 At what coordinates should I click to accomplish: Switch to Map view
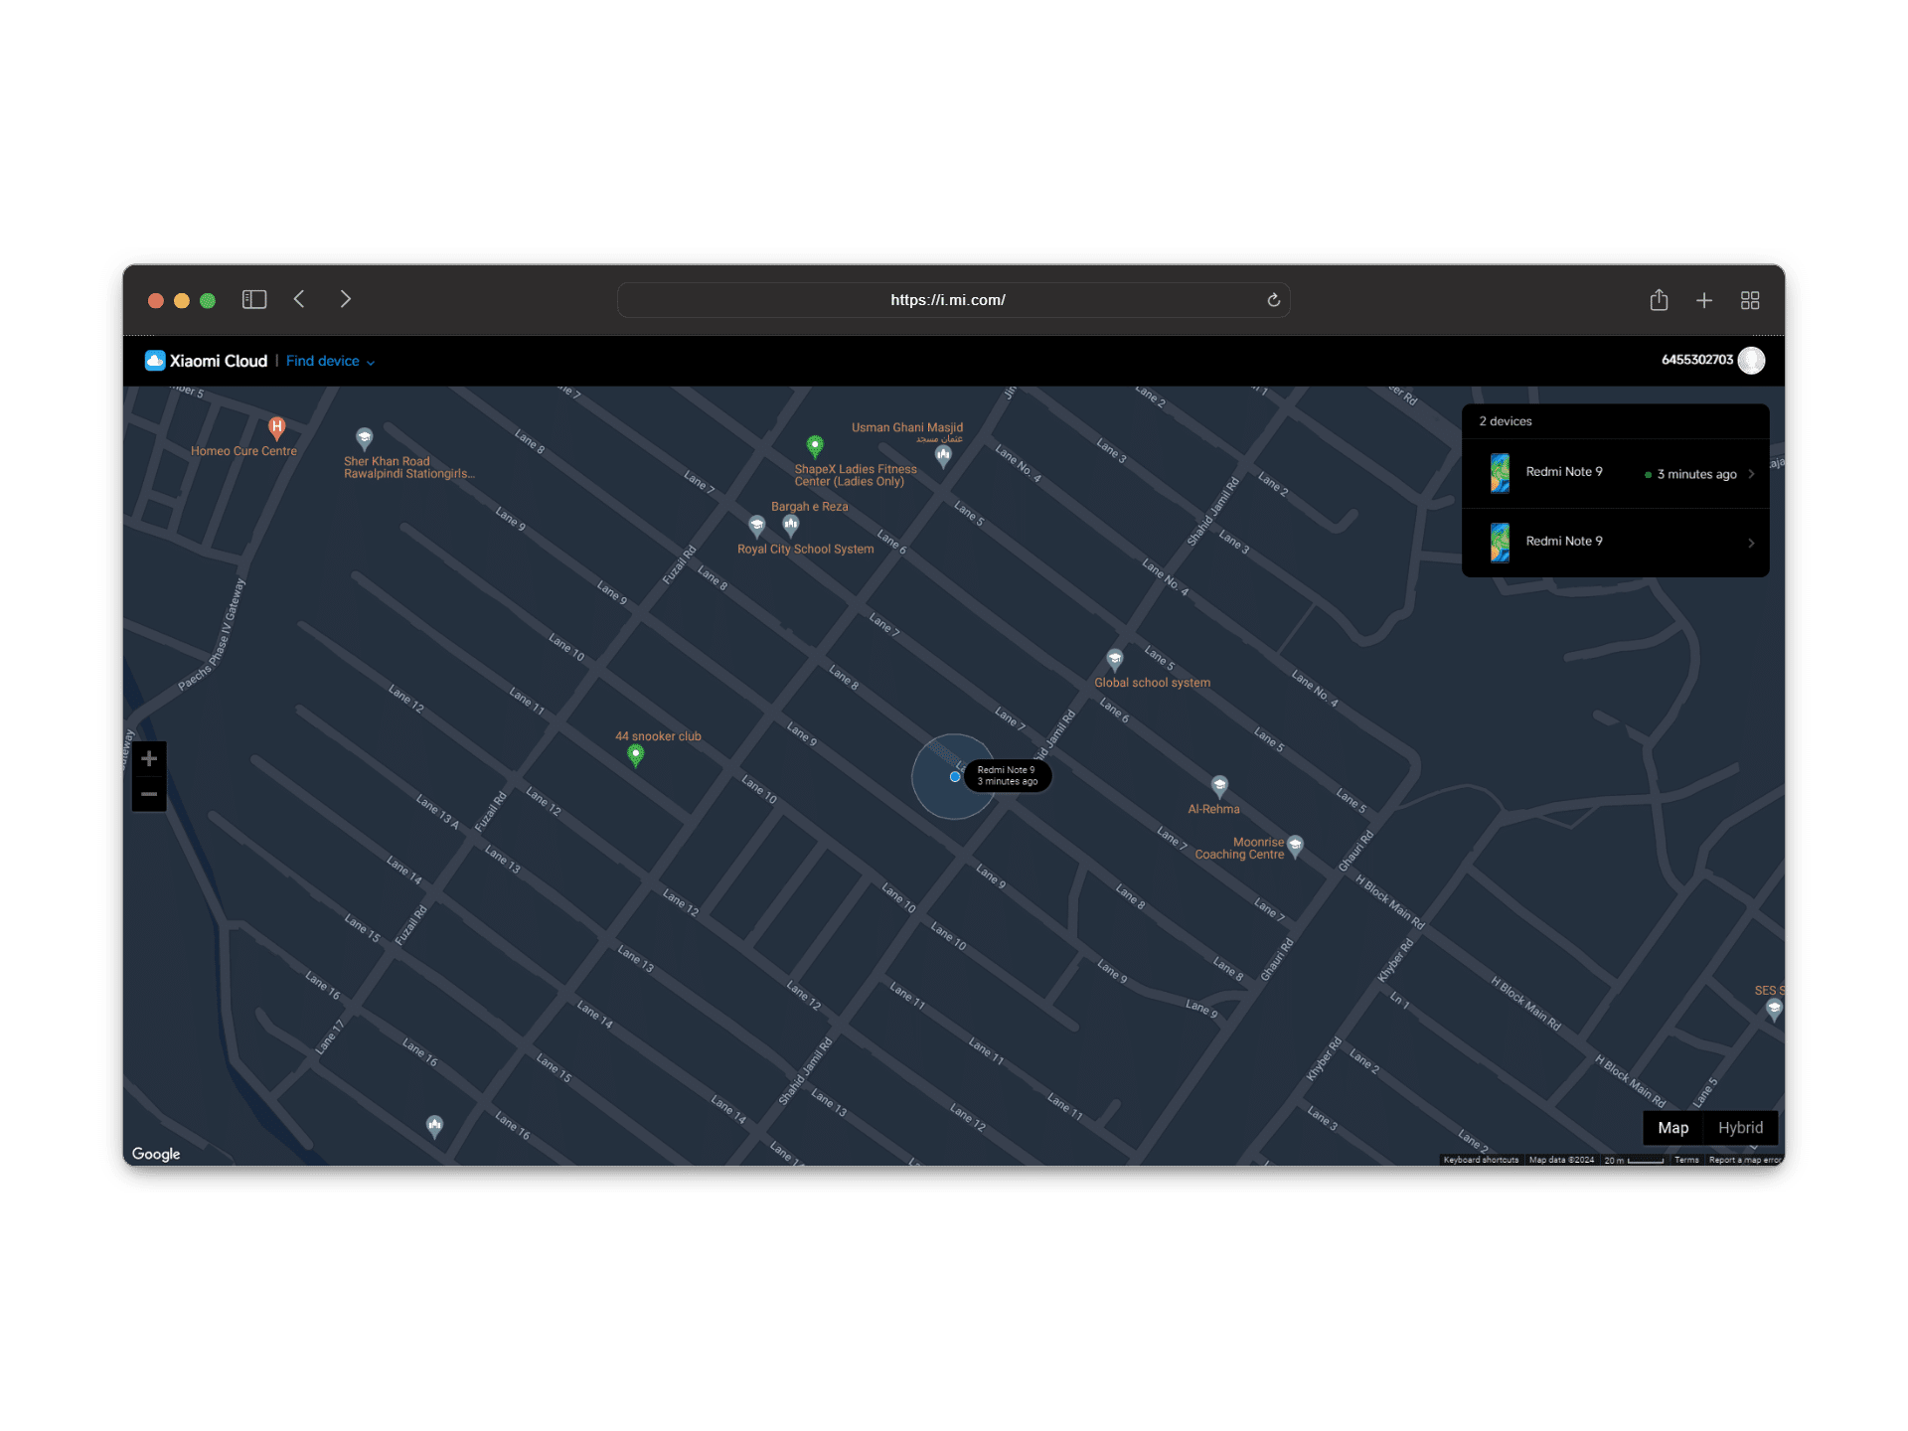coord(1672,1128)
